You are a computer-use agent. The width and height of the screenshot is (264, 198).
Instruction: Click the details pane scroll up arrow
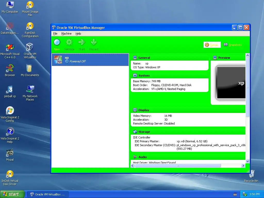coord(247,55)
